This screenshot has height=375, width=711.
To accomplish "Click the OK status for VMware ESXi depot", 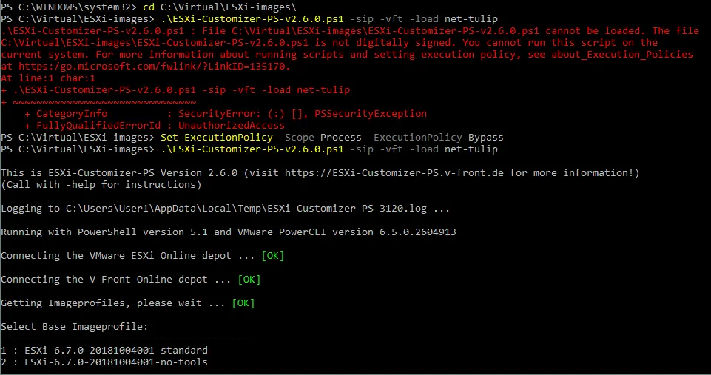I will (x=272, y=256).
